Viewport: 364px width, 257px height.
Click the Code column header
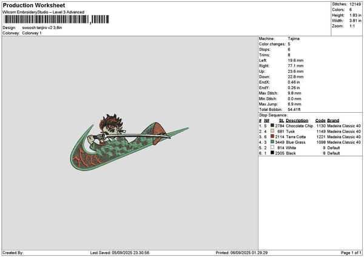point(320,121)
